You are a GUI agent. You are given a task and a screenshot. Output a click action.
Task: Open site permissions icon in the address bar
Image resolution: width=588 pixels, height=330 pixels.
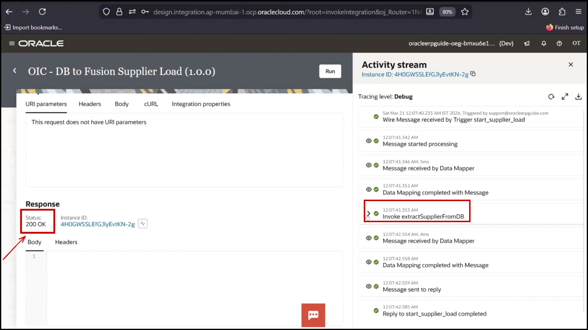pyautogui.click(x=132, y=12)
